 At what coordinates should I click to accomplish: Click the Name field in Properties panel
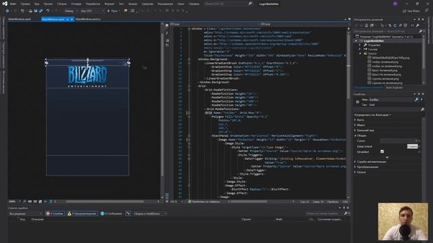(x=391, y=99)
